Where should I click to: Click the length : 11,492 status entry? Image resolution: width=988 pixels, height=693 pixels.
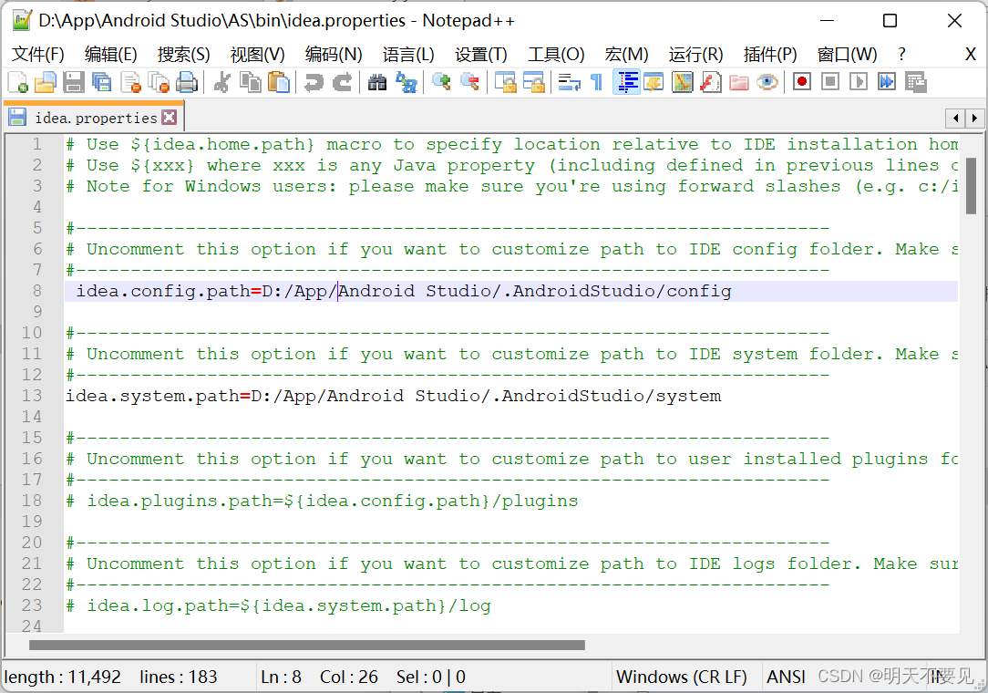click(x=62, y=677)
